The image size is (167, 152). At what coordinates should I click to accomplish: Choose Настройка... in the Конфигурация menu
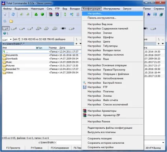tap(112, 13)
